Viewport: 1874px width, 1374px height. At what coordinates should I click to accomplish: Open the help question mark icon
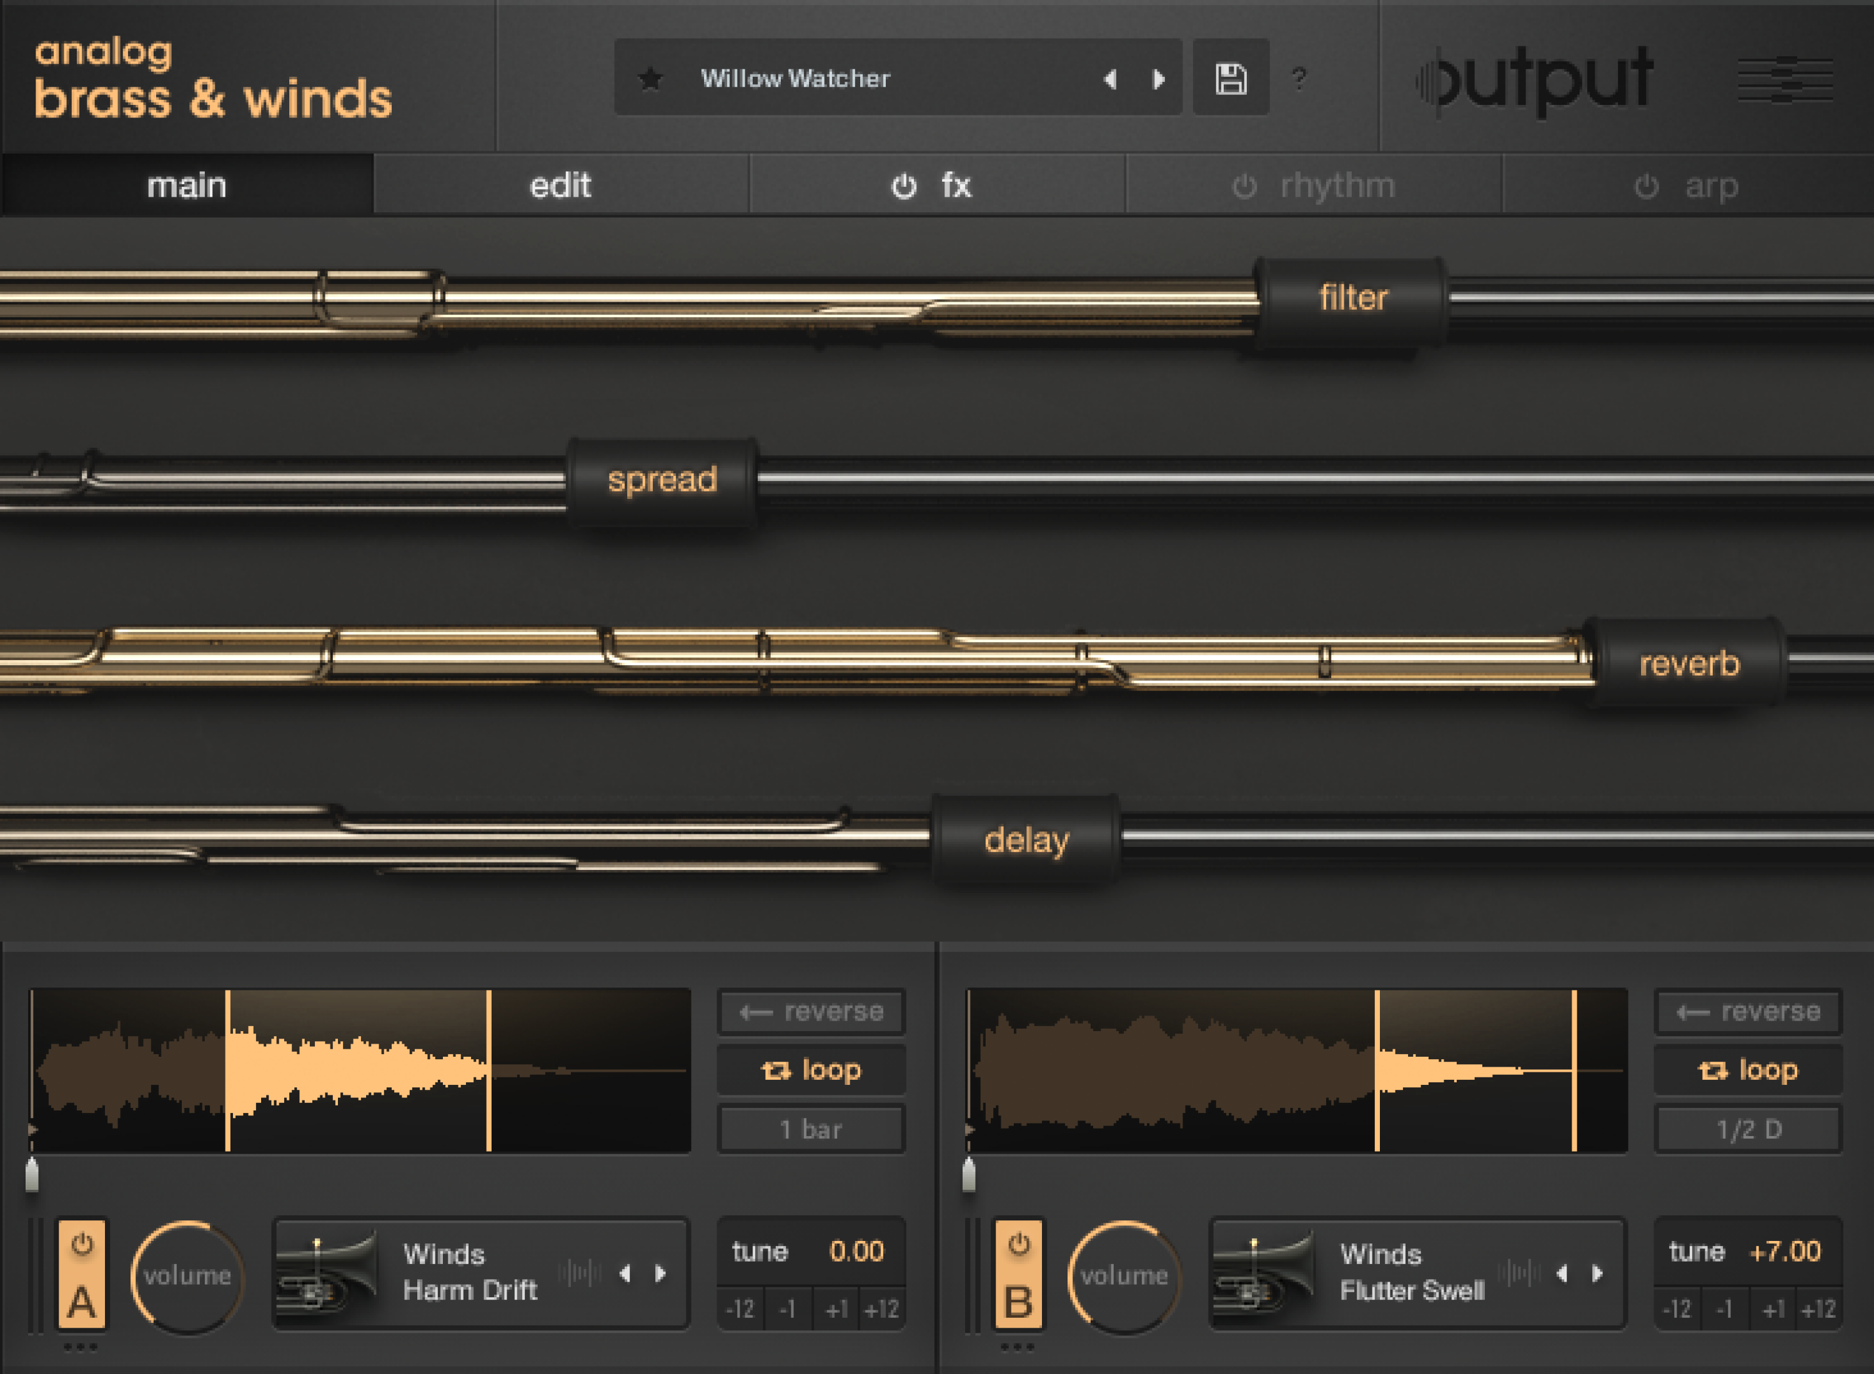(1299, 80)
